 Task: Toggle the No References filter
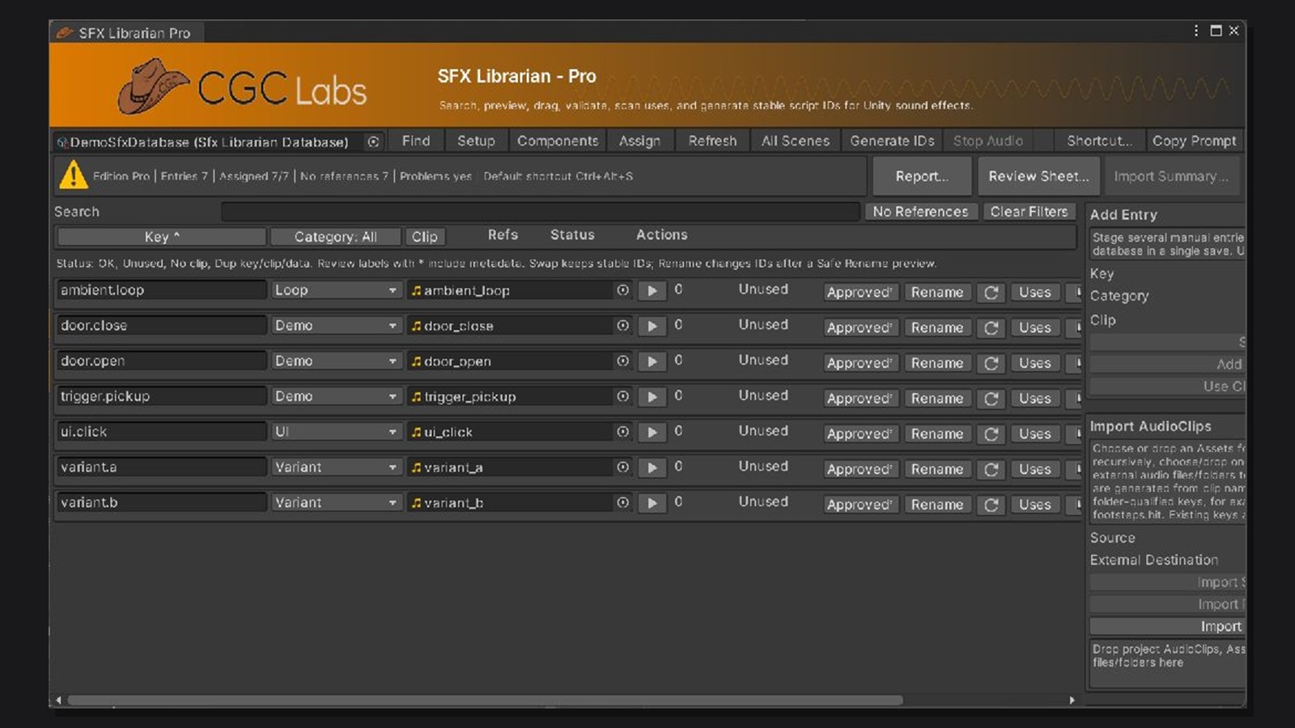pyautogui.click(x=920, y=212)
